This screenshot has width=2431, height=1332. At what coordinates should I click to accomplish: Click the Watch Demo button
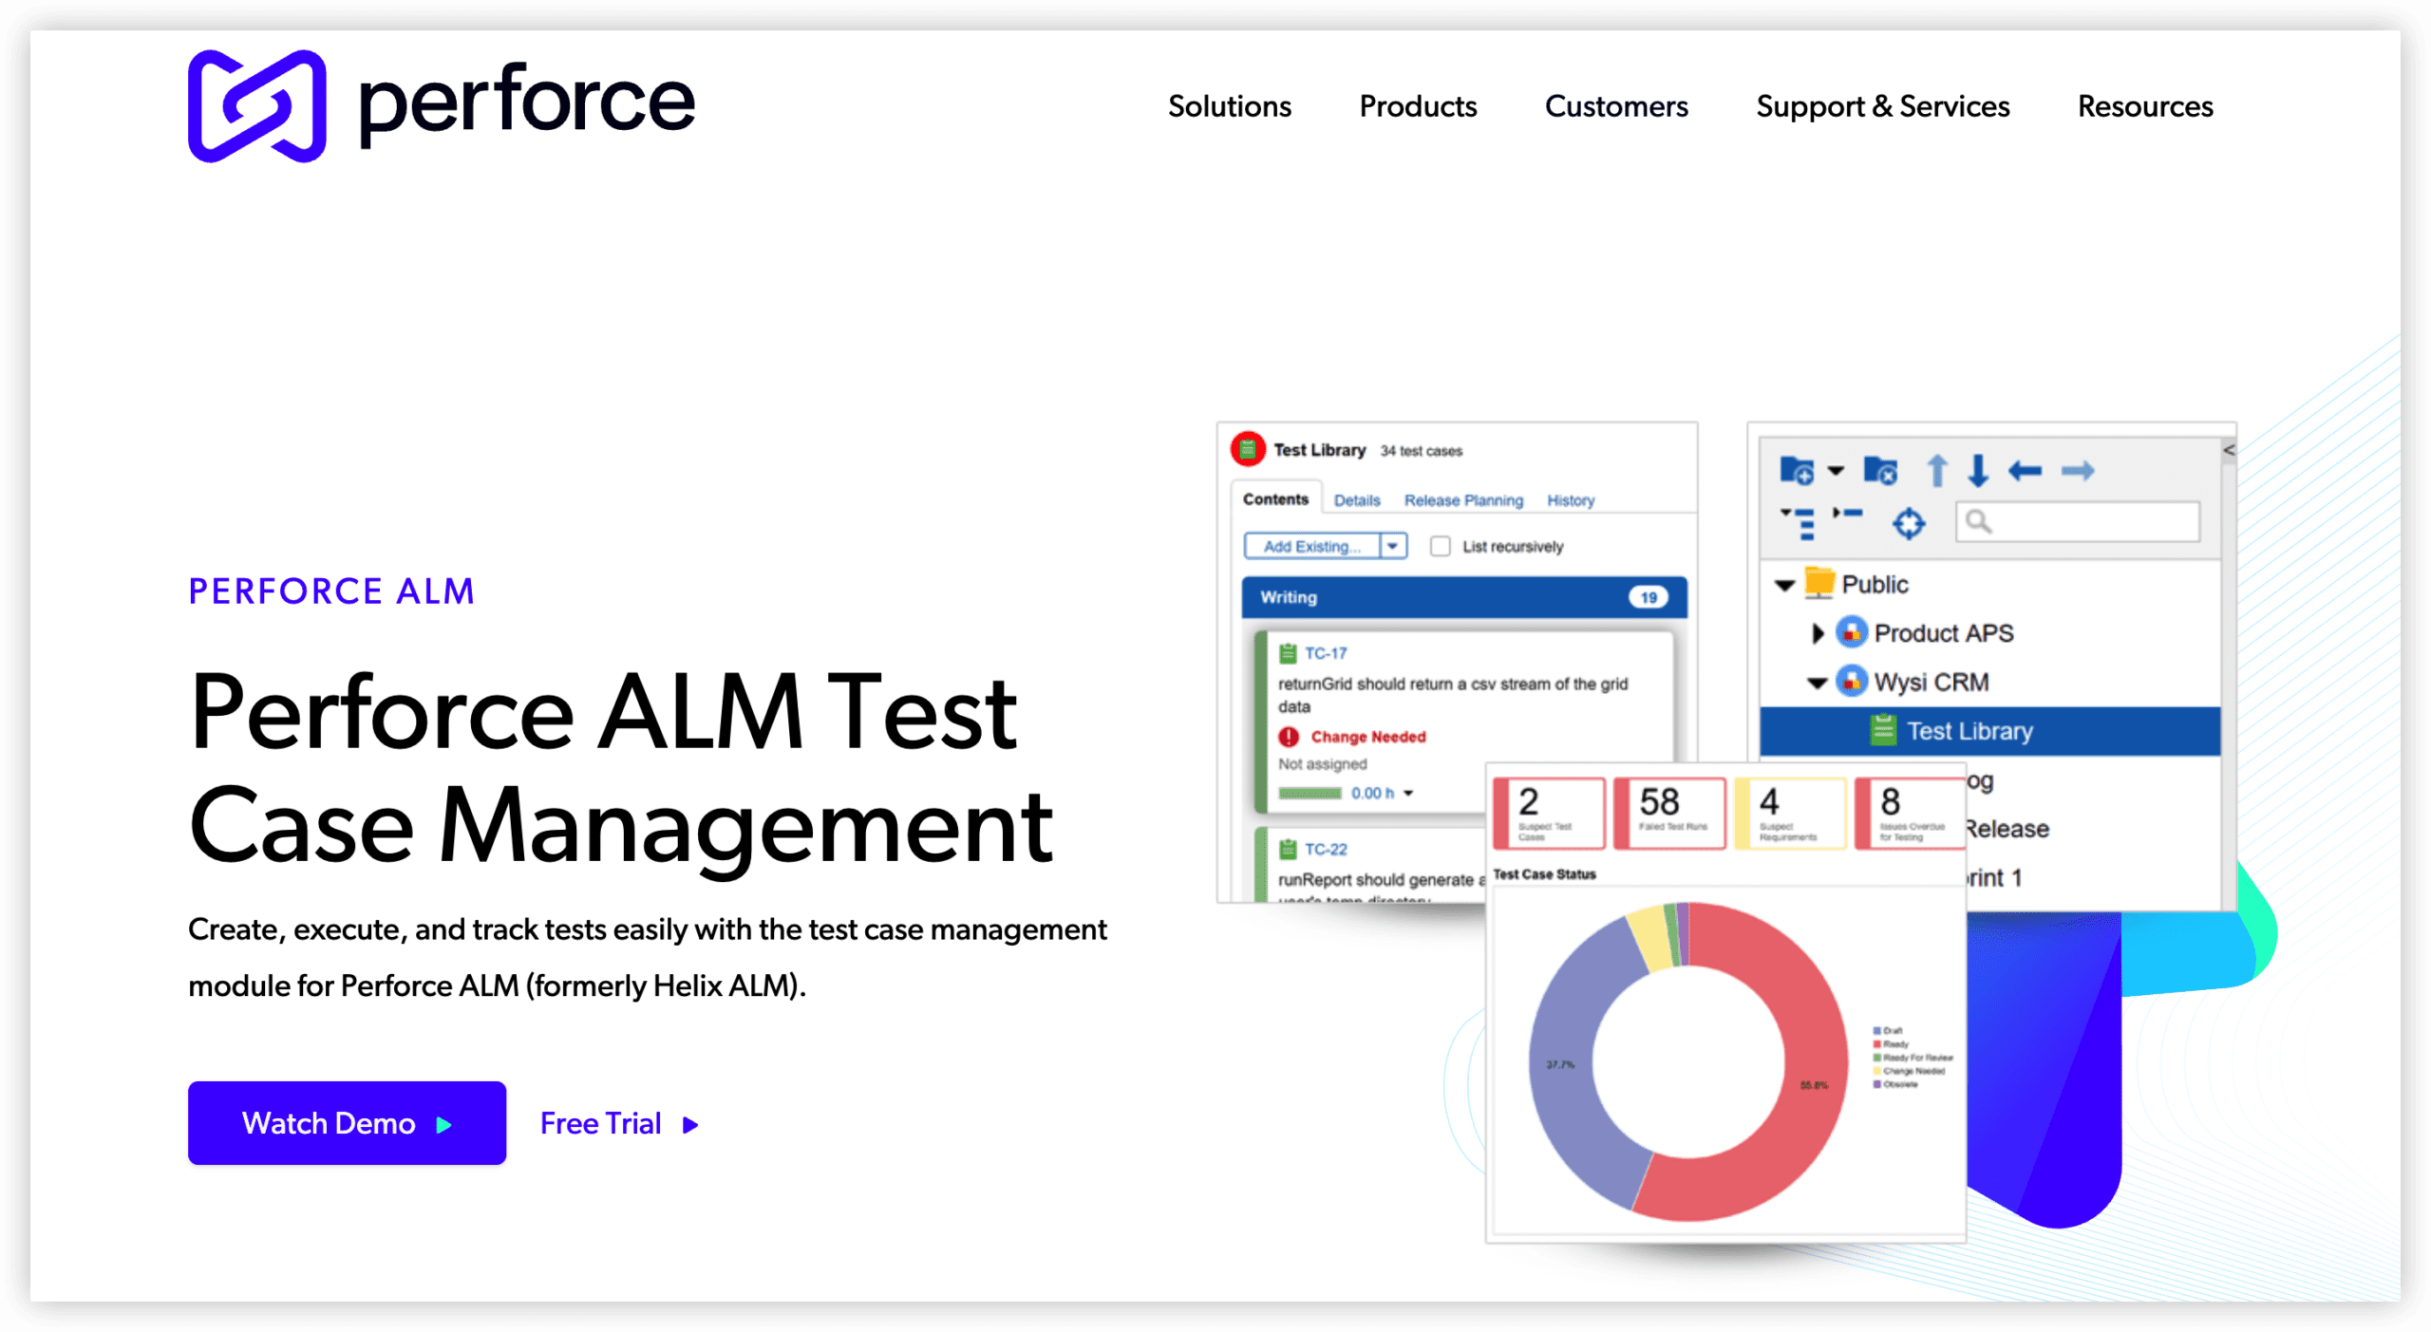click(347, 1123)
